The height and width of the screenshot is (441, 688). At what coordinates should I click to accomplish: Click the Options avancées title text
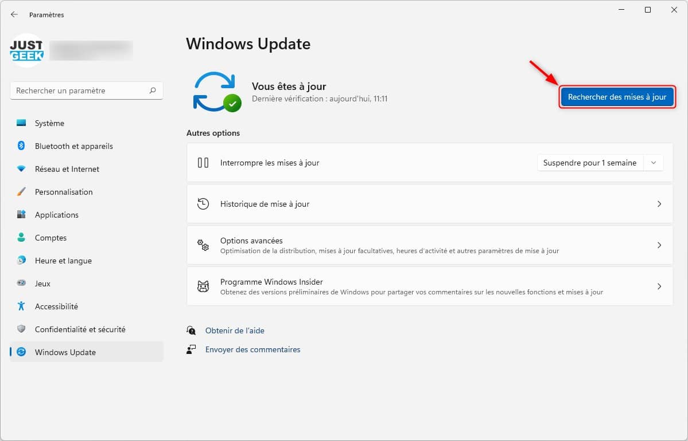pos(251,241)
